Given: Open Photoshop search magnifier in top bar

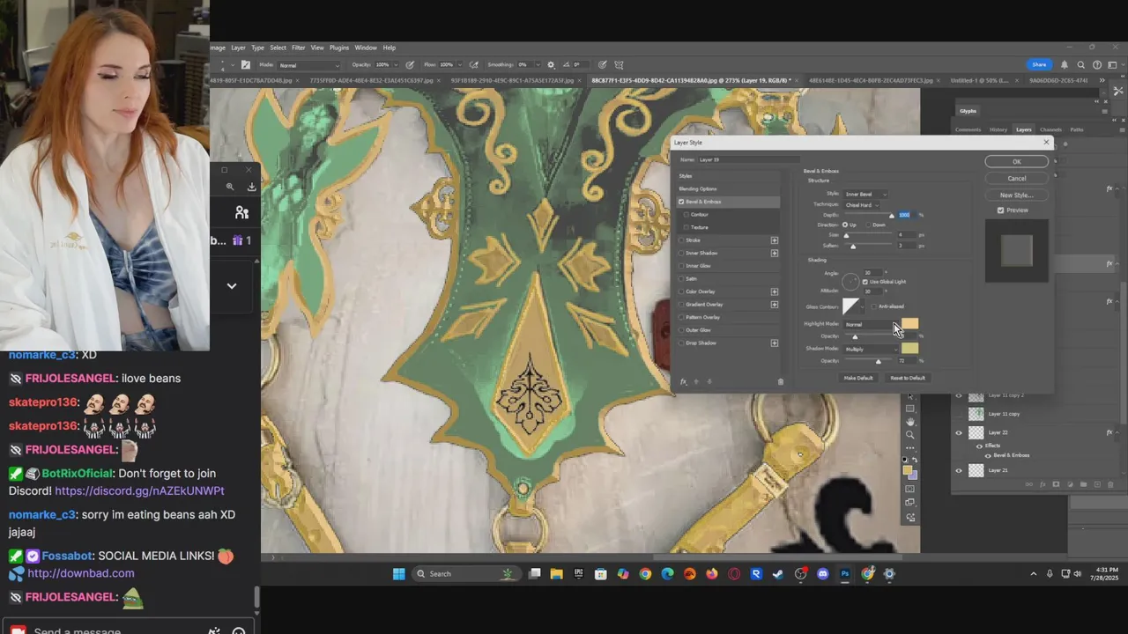Looking at the screenshot, I should [1081, 64].
